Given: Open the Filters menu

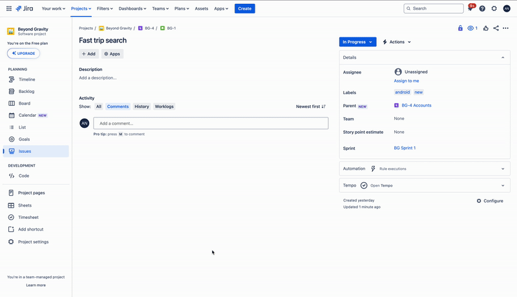Looking at the screenshot, I should click(x=105, y=8).
